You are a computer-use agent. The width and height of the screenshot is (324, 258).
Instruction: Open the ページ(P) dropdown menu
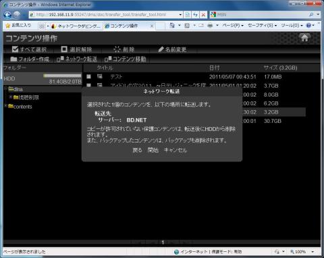(233, 26)
